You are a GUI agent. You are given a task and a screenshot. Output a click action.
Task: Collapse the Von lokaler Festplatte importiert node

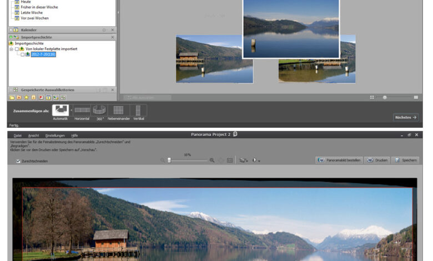click(11, 49)
